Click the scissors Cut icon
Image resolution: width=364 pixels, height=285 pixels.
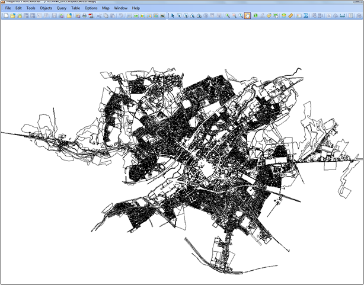[x=100, y=16]
